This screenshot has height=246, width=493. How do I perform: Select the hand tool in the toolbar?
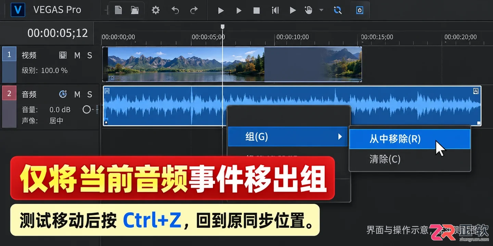pyautogui.click(x=308, y=10)
